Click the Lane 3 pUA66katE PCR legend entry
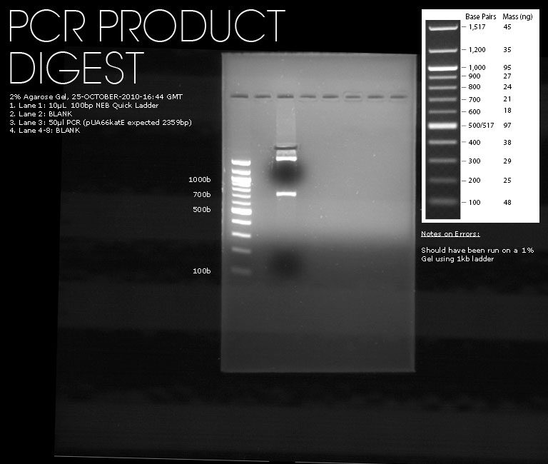The width and height of the screenshot is (548, 464). pos(101,122)
